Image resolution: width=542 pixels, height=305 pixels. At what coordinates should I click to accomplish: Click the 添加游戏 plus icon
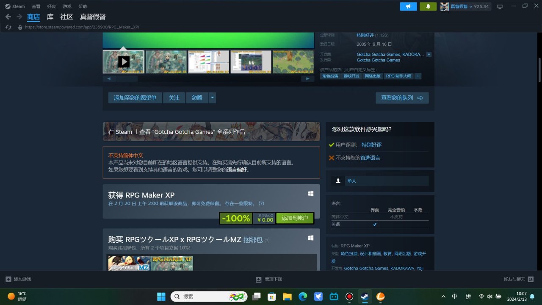tap(8, 279)
